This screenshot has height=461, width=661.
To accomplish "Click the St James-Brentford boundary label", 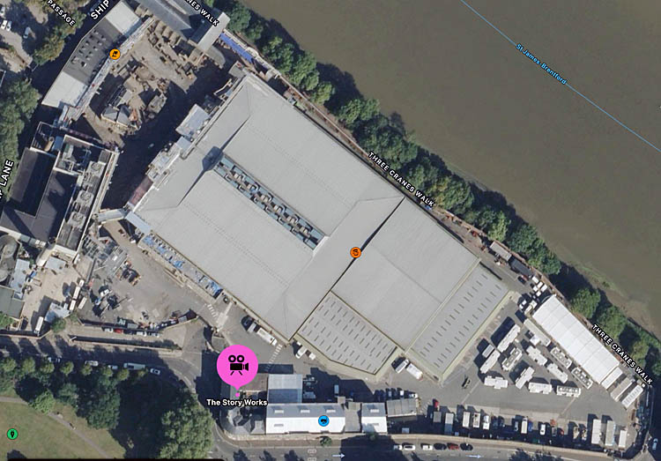I will pos(541,63).
